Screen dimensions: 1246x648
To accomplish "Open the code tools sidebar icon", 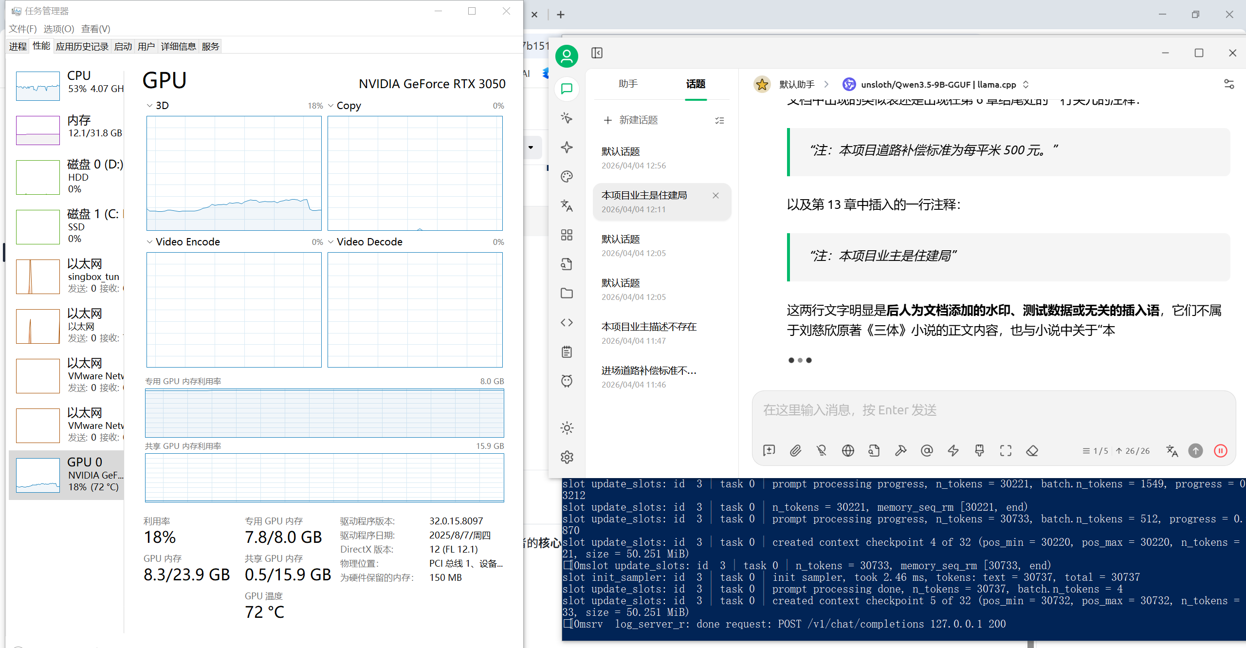I will 567,323.
